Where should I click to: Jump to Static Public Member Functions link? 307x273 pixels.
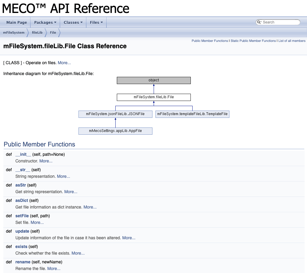253,41
